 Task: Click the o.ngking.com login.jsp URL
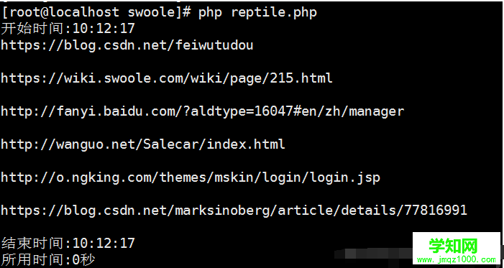click(x=191, y=177)
